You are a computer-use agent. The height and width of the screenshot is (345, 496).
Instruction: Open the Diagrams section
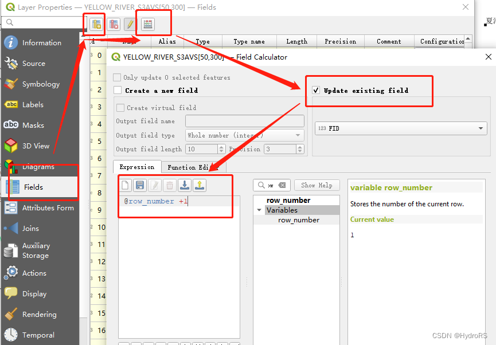[x=40, y=166]
